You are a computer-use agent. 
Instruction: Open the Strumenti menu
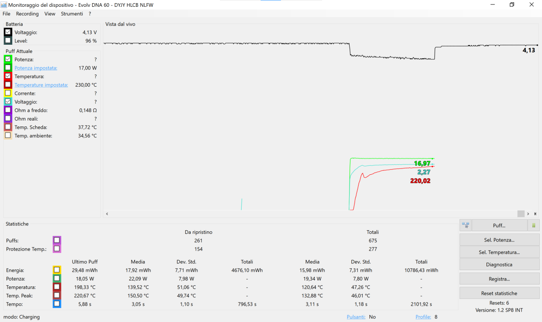pos(72,14)
